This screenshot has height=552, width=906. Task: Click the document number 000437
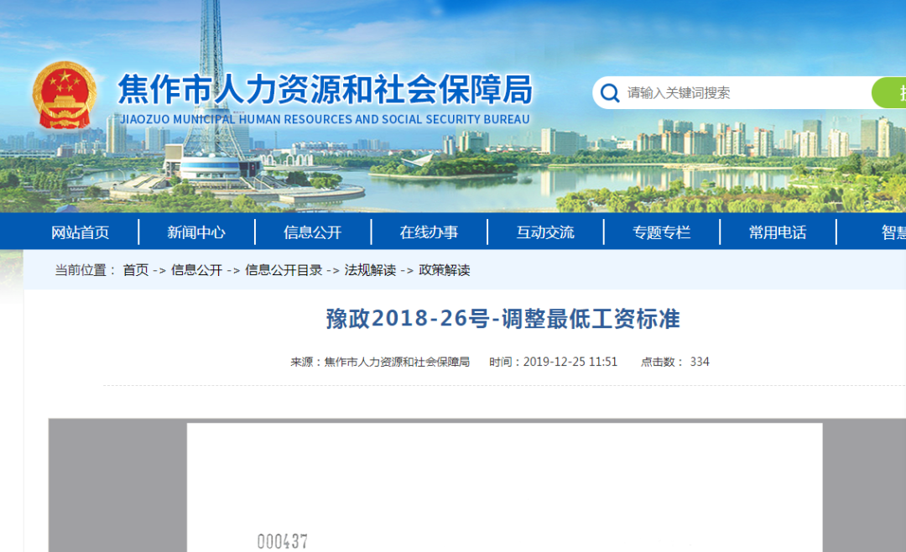[x=283, y=542]
